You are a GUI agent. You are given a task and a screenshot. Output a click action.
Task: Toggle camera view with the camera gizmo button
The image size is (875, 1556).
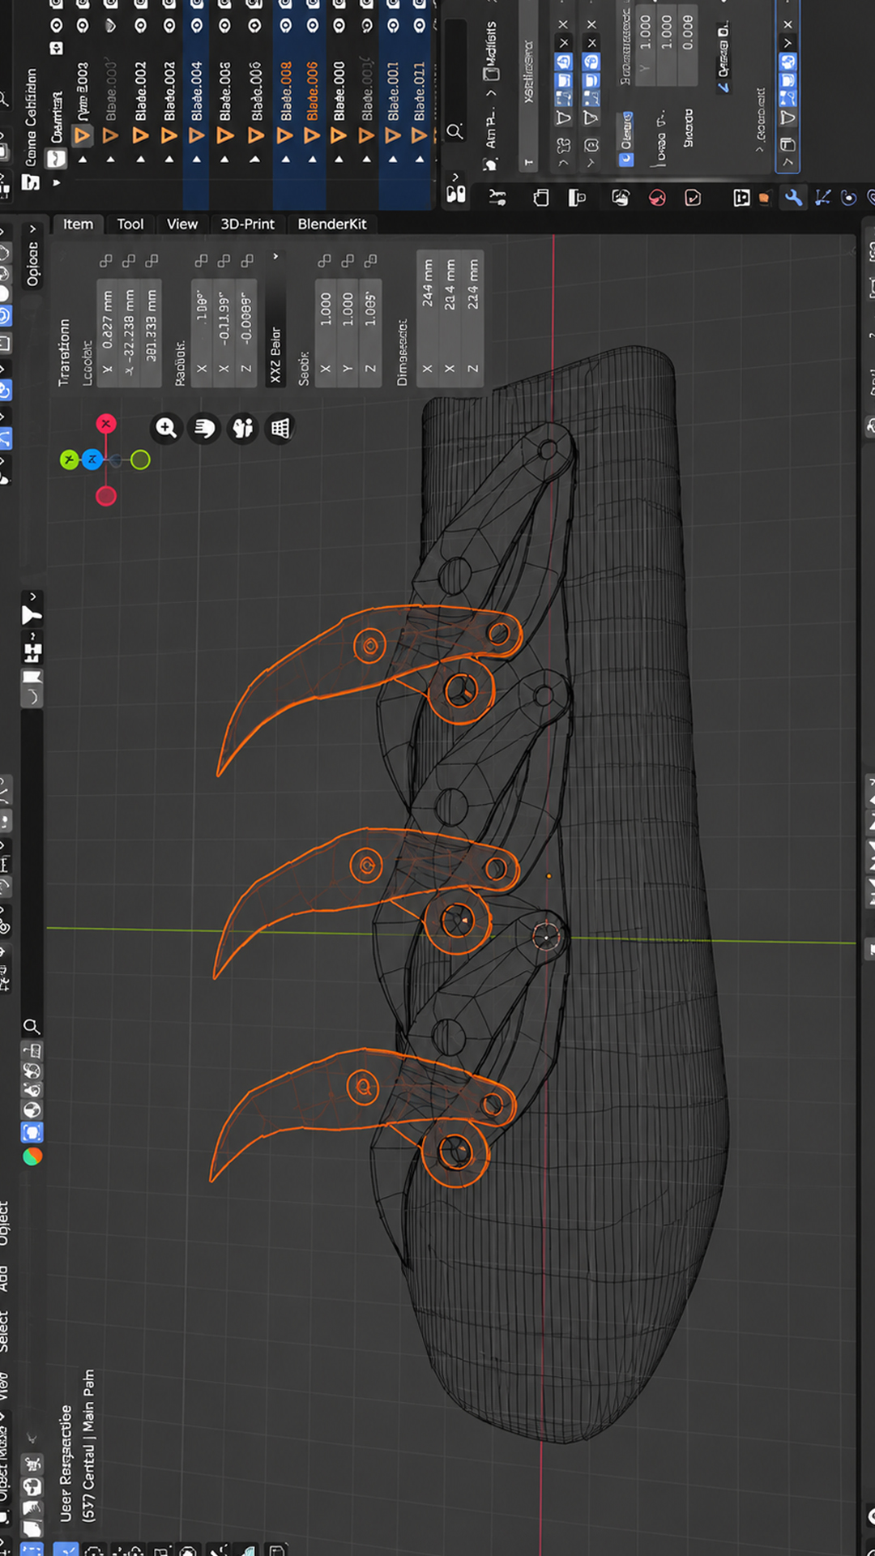[x=243, y=428]
